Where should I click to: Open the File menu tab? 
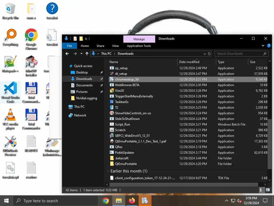(70, 46)
